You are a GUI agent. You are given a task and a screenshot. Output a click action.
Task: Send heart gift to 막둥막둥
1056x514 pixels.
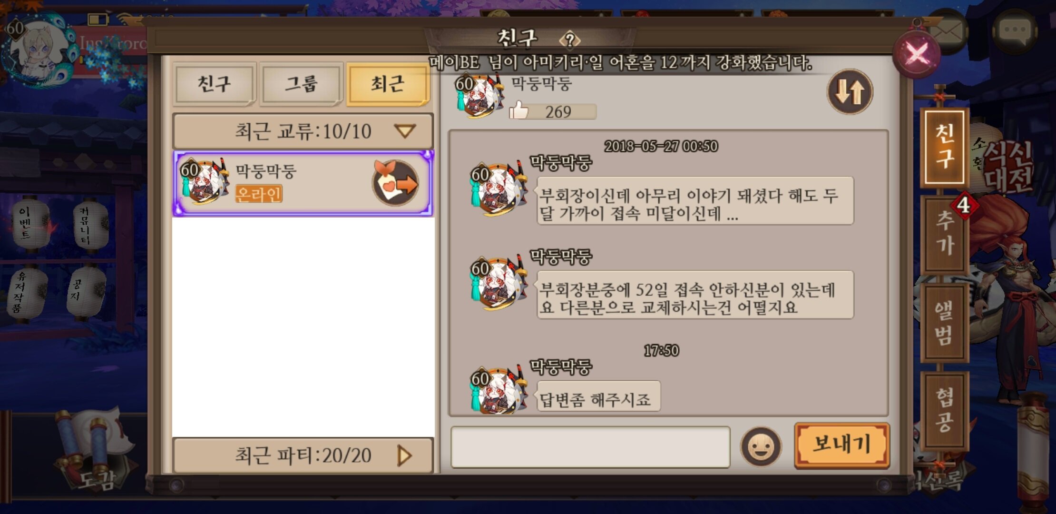pos(395,183)
